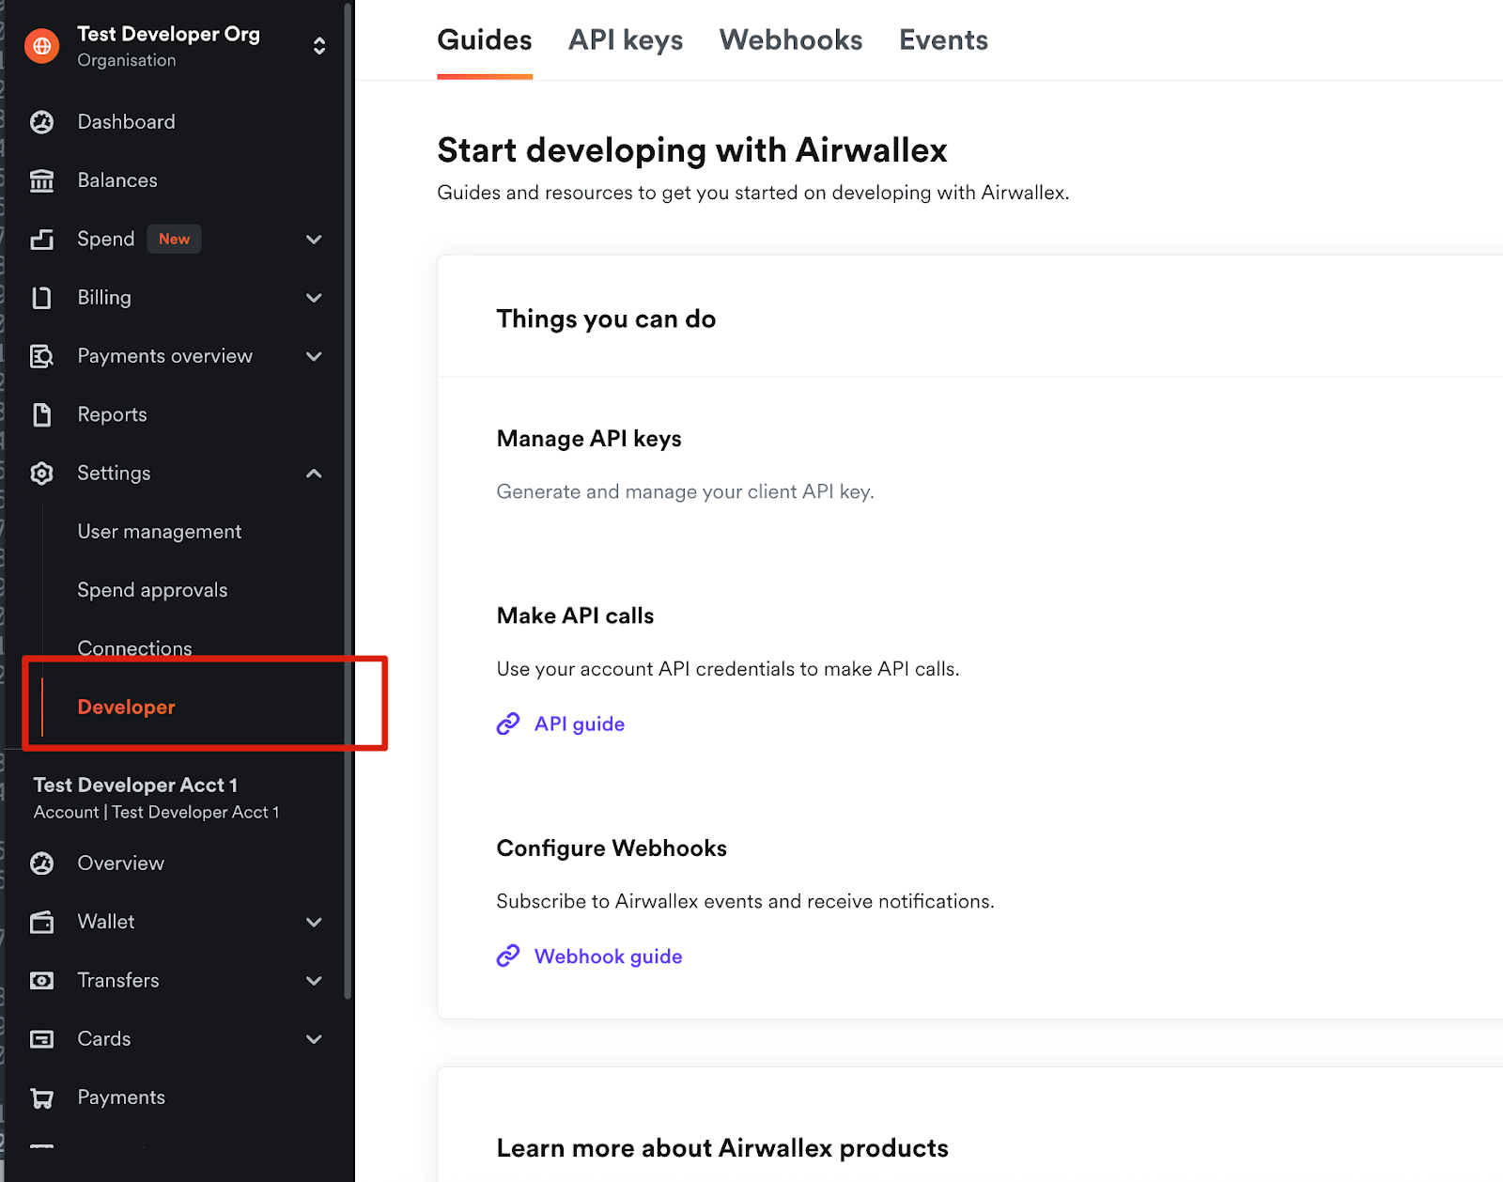Click the Airwallex organisation globe logo
The height and width of the screenshot is (1182, 1503).
(x=41, y=46)
